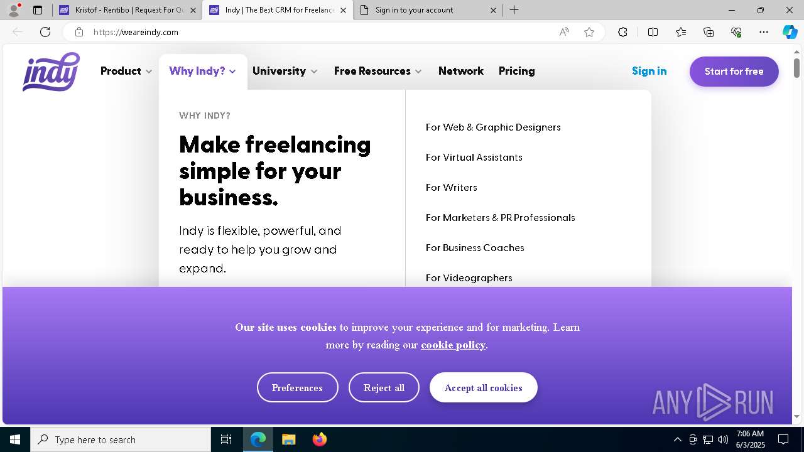Expand the University dropdown
Image resolution: width=804 pixels, height=452 pixels.
tap(285, 71)
